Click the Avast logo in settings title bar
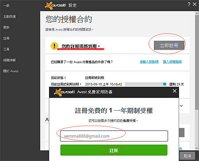 [55, 6]
